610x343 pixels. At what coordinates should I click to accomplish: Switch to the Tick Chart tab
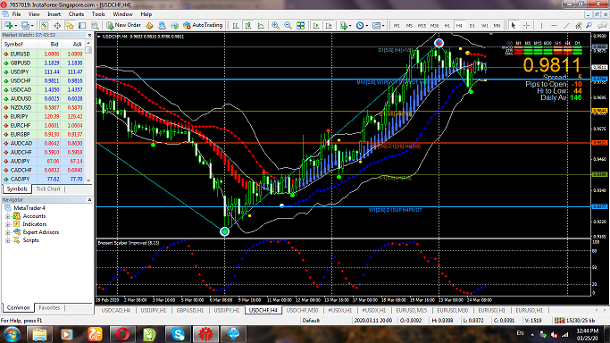48,189
